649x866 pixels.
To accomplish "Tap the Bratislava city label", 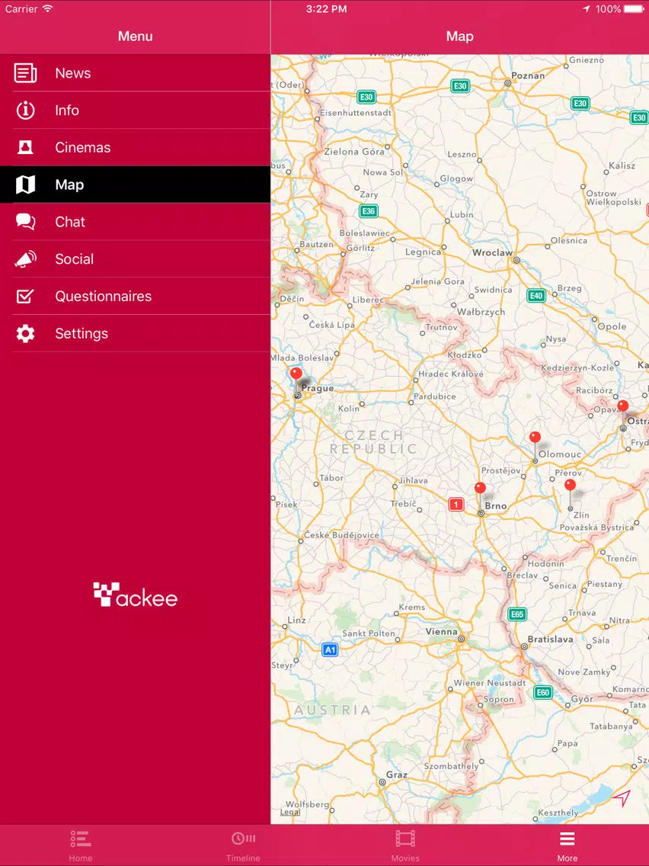I will click(550, 639).
